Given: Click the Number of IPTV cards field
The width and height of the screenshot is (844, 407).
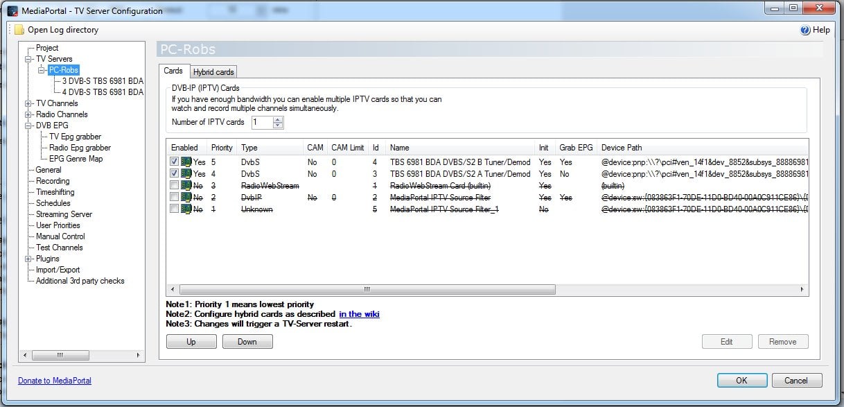Looking at the screenshot, I should click(262, 123).
